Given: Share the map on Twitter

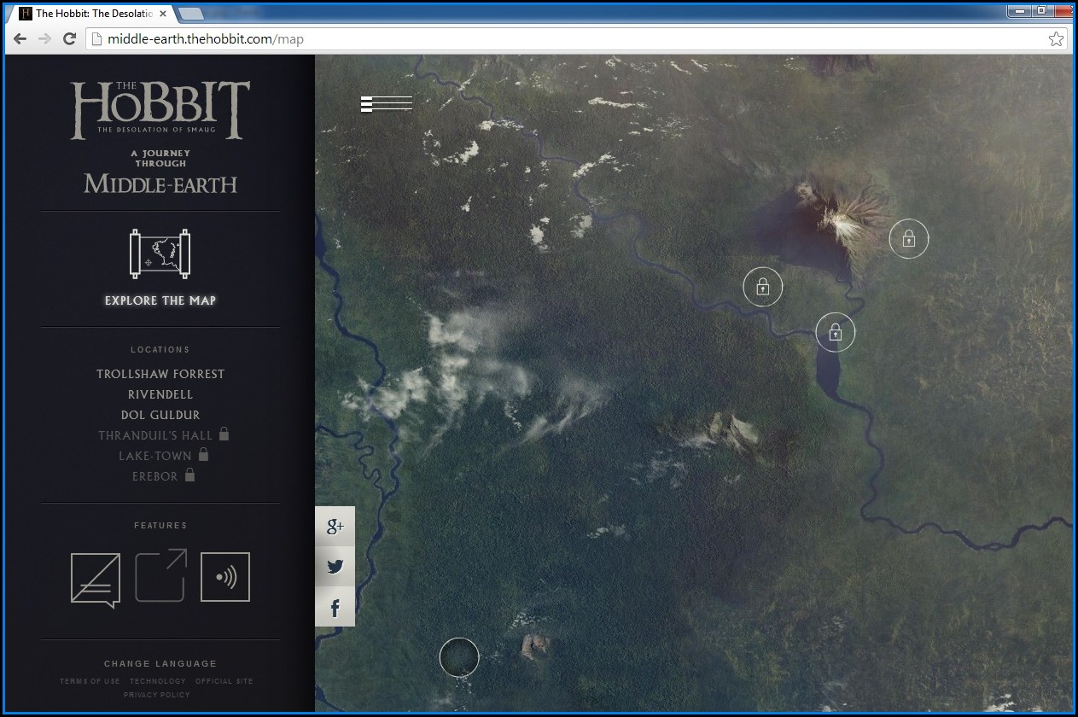Looking at the screenshot, I should 335,567.
